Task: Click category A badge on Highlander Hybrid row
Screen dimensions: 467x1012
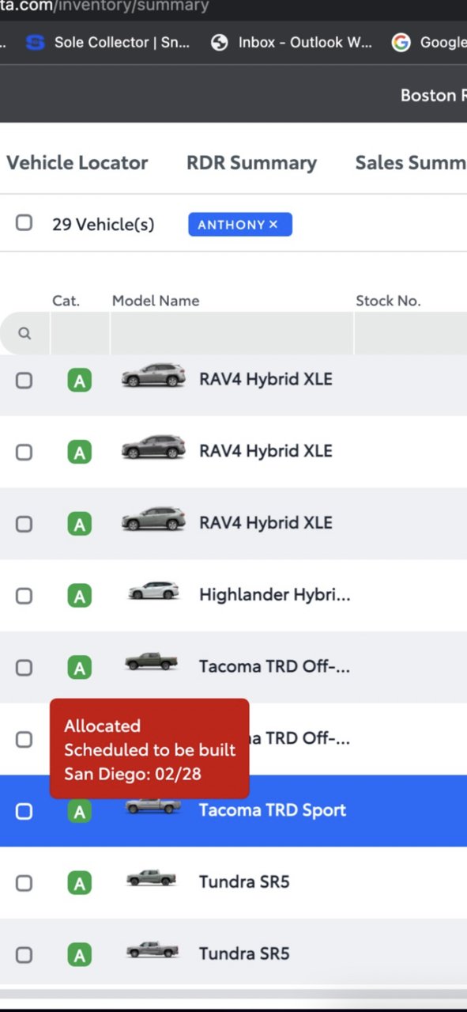Action: (x=79, y=596)
